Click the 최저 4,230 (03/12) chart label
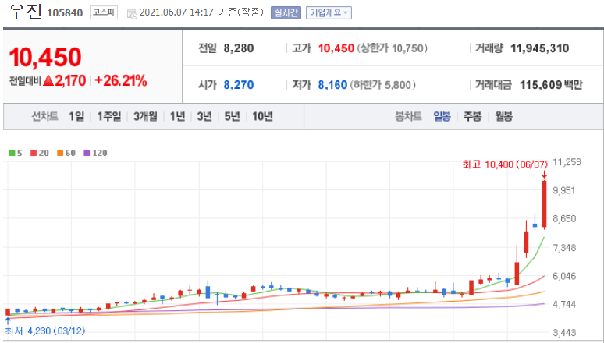The height and width of the screenshot is (343, 604). pos(44,331)
